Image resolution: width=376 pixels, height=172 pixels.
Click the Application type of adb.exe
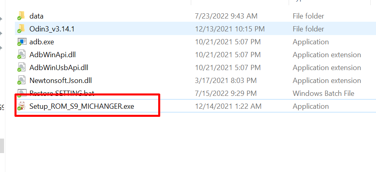310,42
